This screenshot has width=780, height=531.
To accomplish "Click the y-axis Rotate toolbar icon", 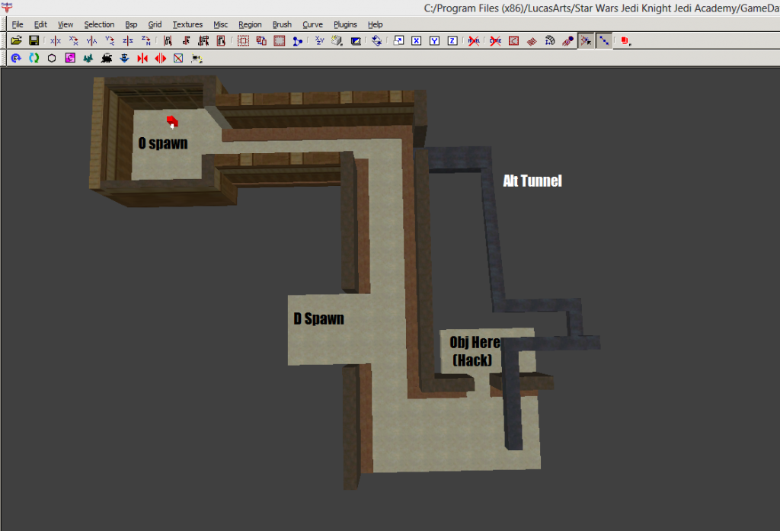I will [x=110, y=40].
